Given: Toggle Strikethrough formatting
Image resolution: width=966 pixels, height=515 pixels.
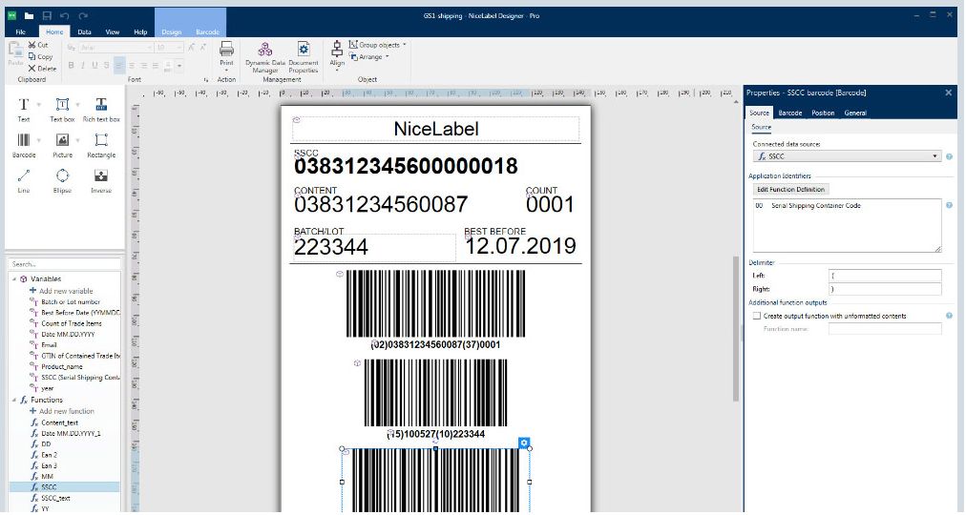Looking at the screenshot, I should click(107, 65).
